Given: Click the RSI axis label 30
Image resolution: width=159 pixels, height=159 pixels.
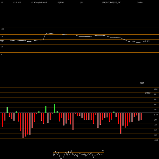Looking at the screenshot, I should coord(2,47).
